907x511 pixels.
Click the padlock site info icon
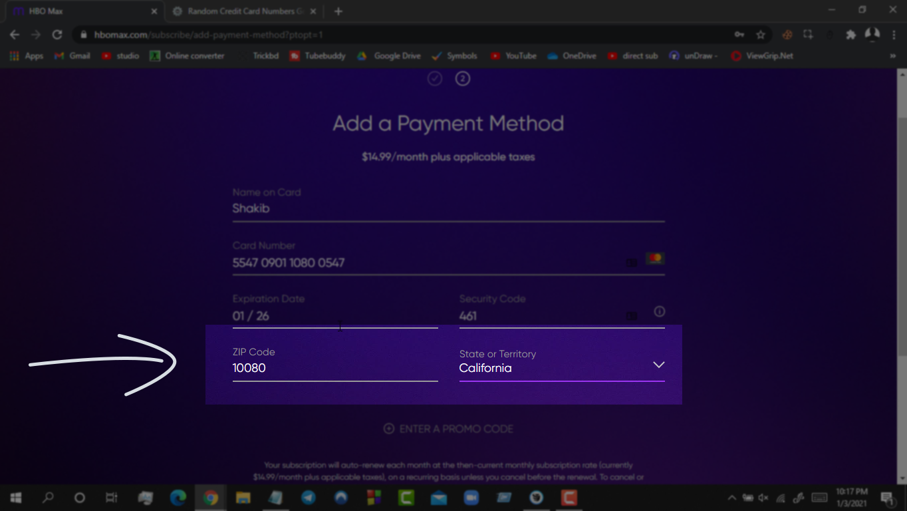pyautogui.click(x=83, y=35)
